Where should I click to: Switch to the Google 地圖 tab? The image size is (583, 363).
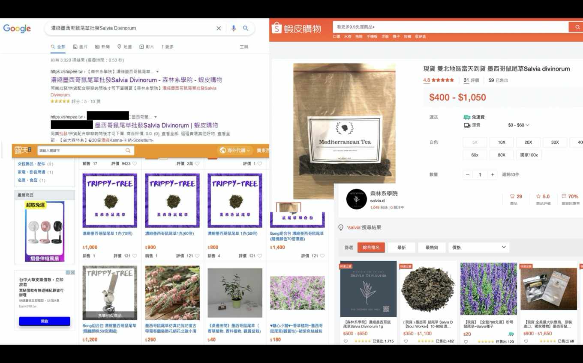(125, 47)
